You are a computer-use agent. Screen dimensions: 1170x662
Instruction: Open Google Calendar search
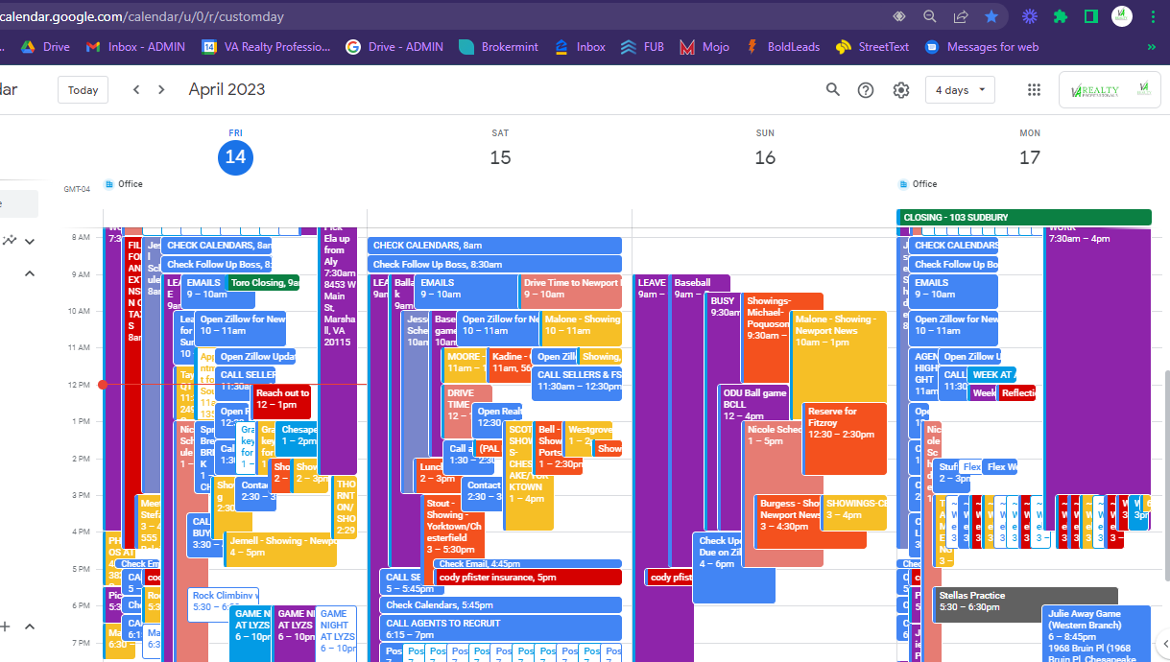pyautogui.click(x=833, y=89)
